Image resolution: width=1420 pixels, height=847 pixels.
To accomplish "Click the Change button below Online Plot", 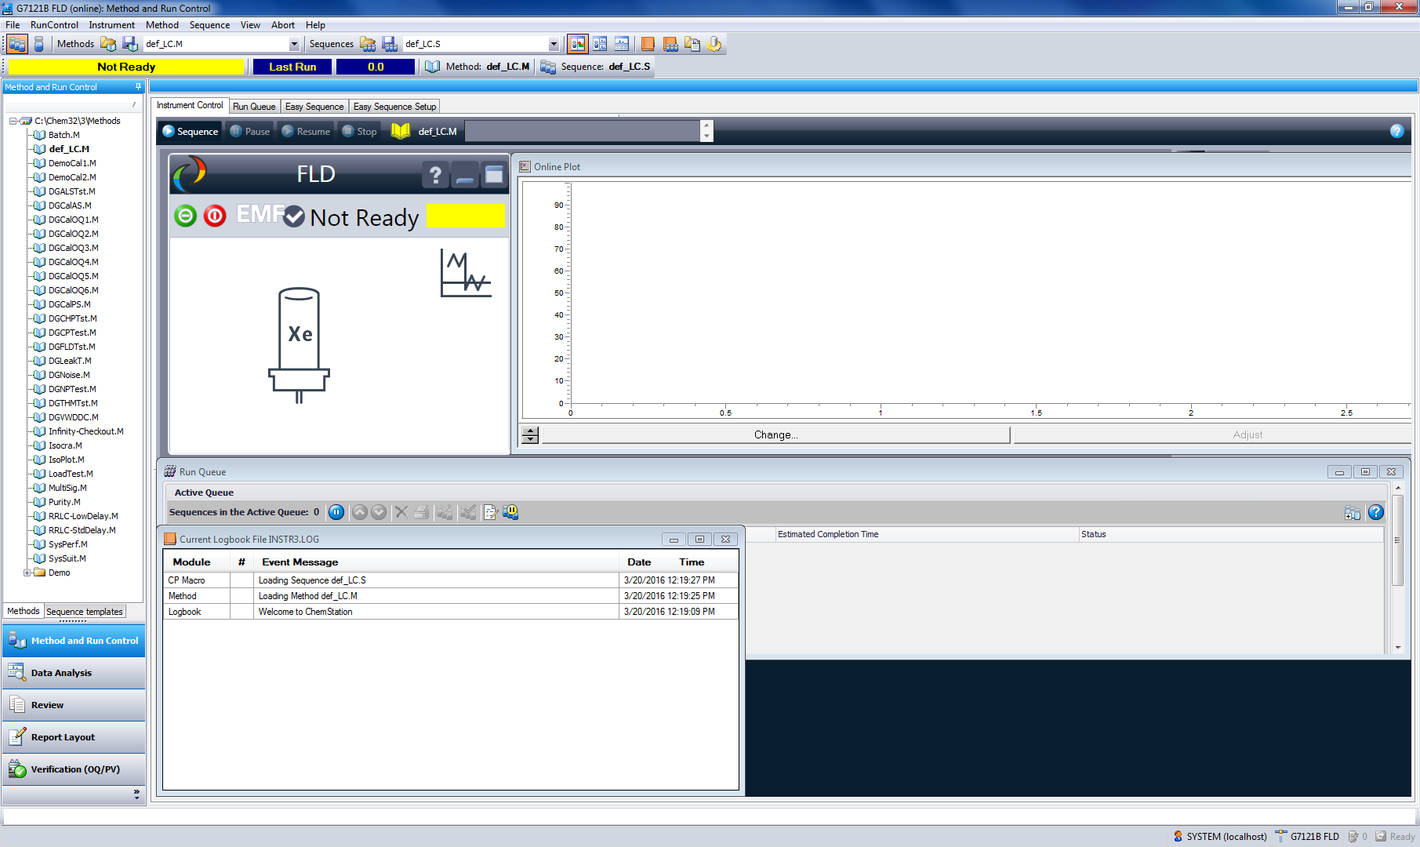I will [774, 434].
